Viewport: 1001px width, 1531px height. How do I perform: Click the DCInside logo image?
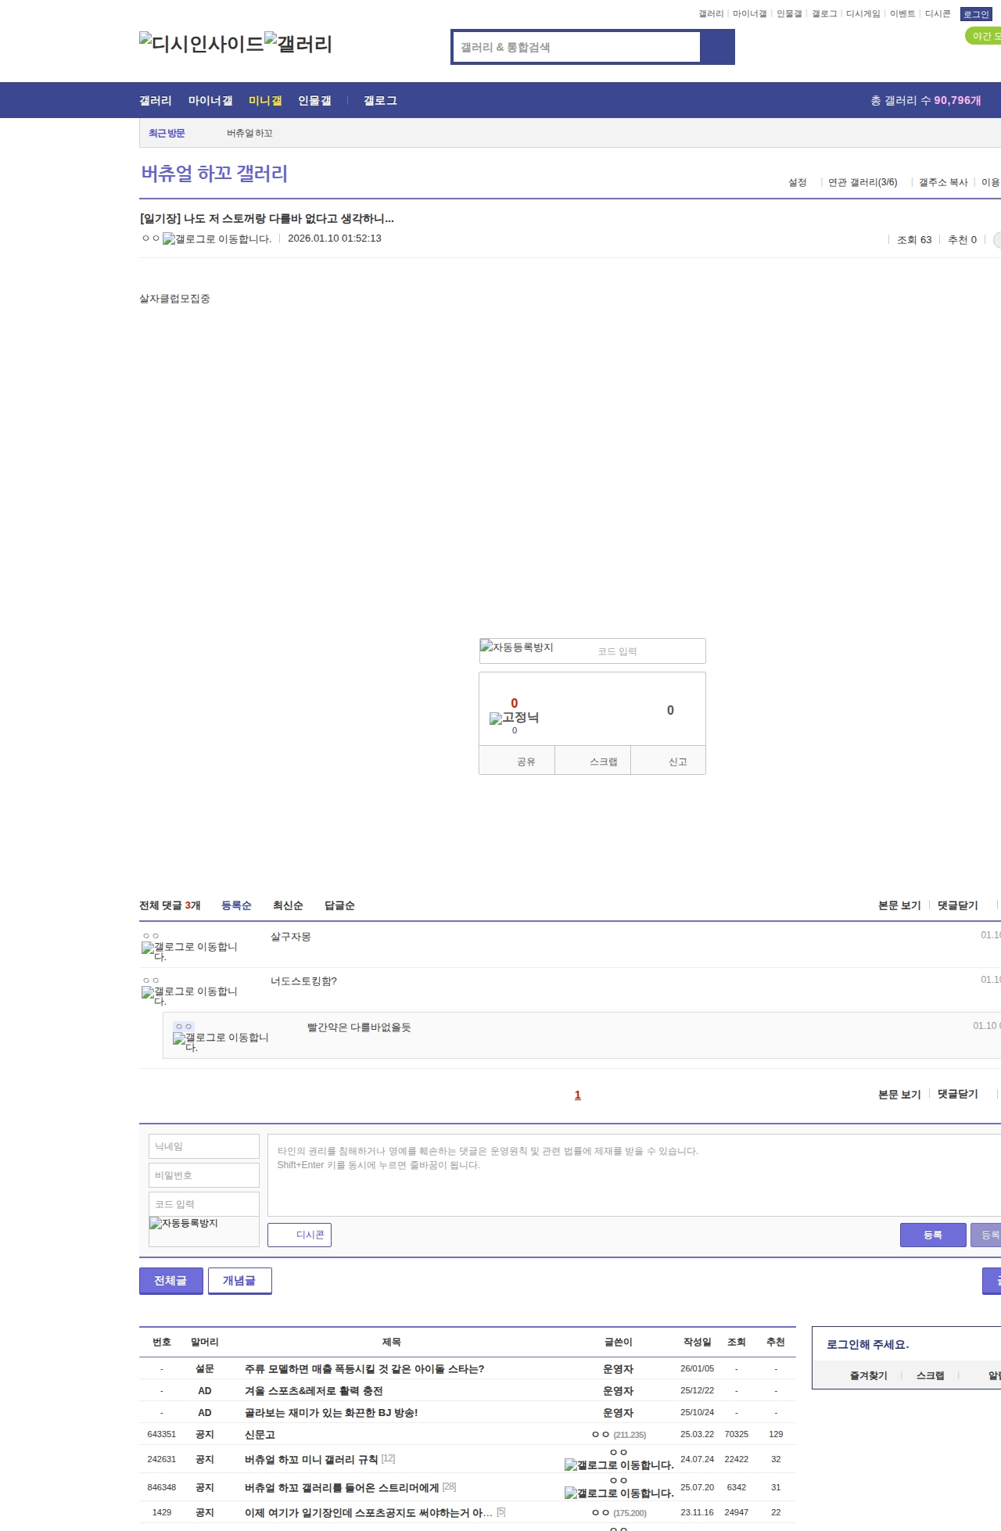(x=201, y=44)
